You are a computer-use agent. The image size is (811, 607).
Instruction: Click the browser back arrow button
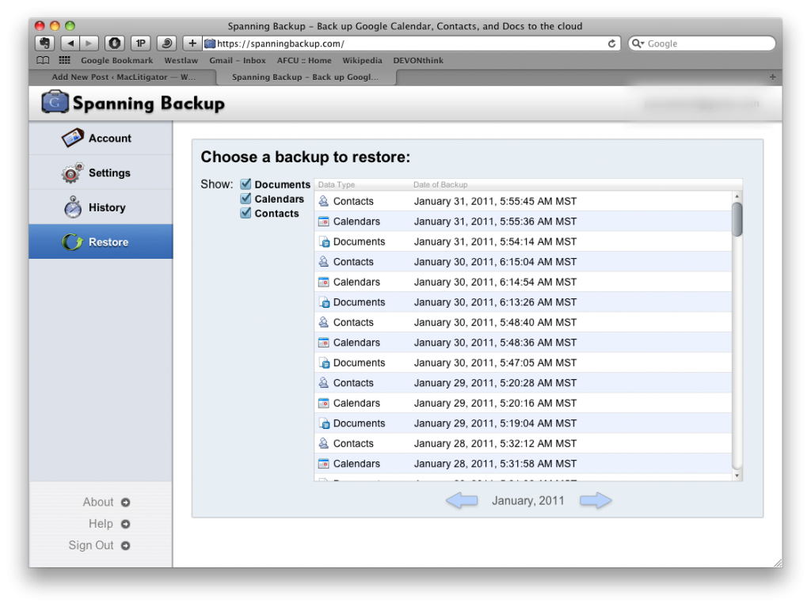click(70, 44)
